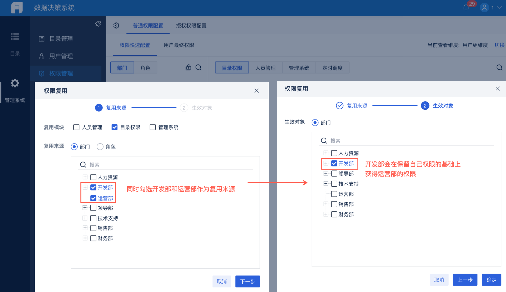Screen dimensions: 506x292
Task: Expand 销售部 node in right tree
Action: pyautogui.click(x=326, y=204)
